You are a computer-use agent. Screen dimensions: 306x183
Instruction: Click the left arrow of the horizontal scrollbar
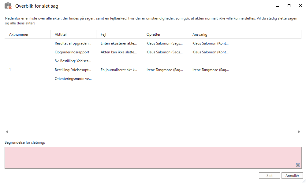7,132
